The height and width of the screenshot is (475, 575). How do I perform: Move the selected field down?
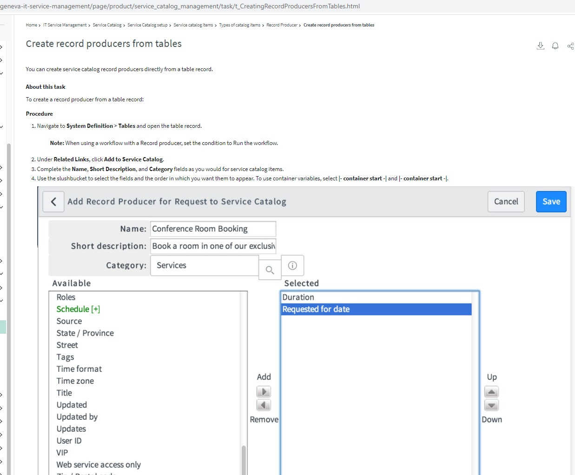(x=491, y=405)
